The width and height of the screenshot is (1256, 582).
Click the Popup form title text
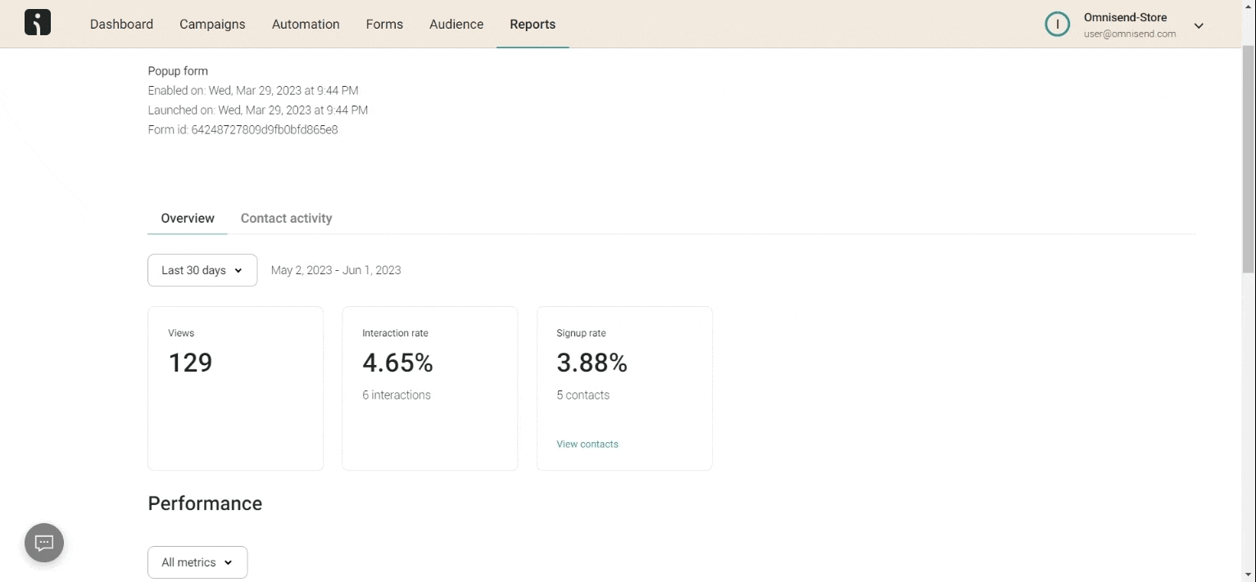[x=178, y=71]
